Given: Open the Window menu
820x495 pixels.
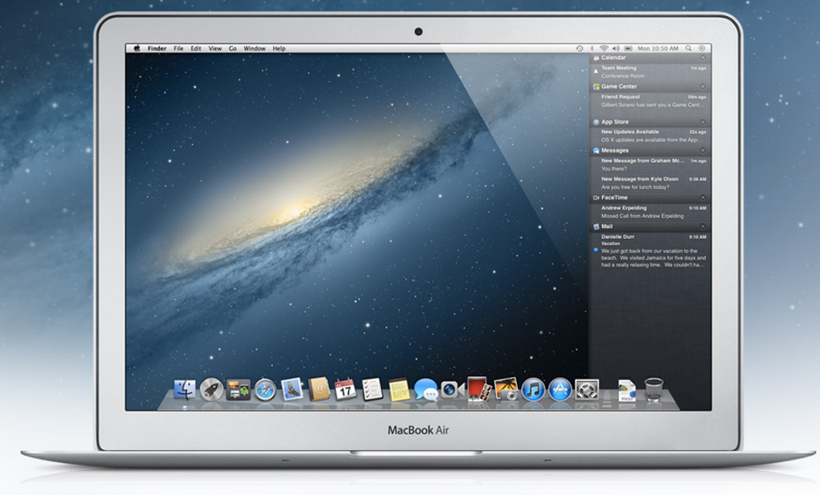Looking at the screenshot, I should [255, 48].
